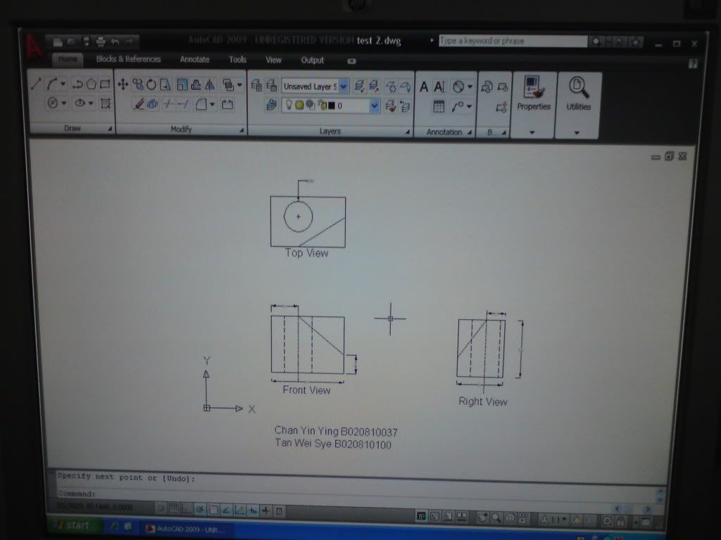Select the Explode tool in Modify panel
Screen dimensions: 721x540
(153, 104)
